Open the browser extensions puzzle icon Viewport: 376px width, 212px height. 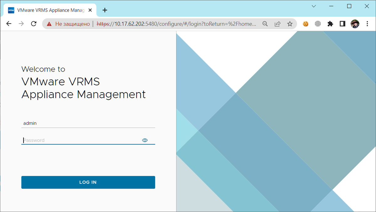pyautogui.click(x=330, y=24)
